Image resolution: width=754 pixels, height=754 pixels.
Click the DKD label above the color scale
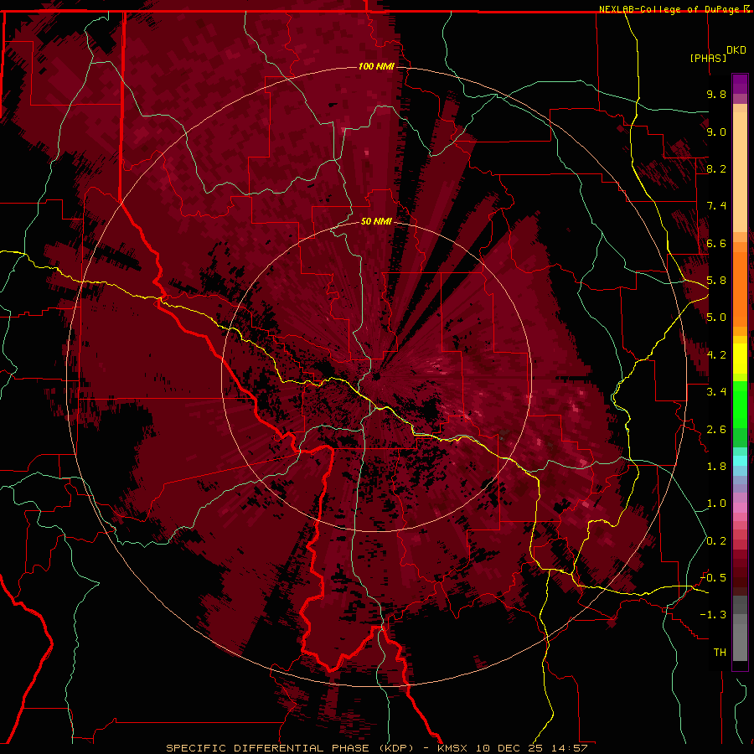(736, 50)
